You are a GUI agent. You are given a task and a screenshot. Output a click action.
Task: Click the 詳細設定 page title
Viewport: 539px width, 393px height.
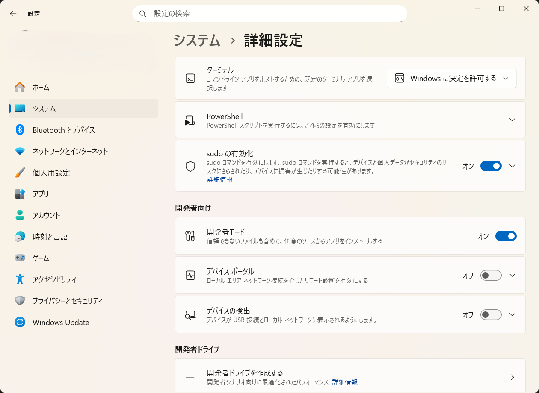[273, 40]
